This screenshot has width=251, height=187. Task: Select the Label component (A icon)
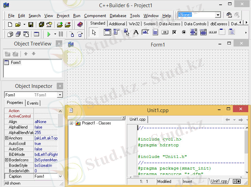click(136, 32)
